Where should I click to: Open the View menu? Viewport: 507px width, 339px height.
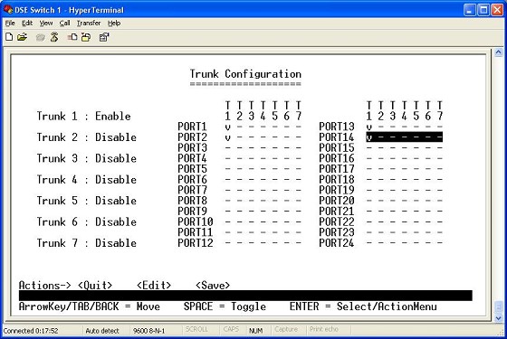[x=46, y=23]
